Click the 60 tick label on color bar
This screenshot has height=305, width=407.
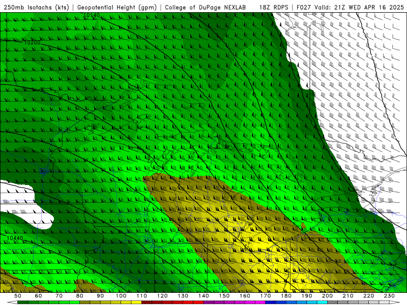38,296
